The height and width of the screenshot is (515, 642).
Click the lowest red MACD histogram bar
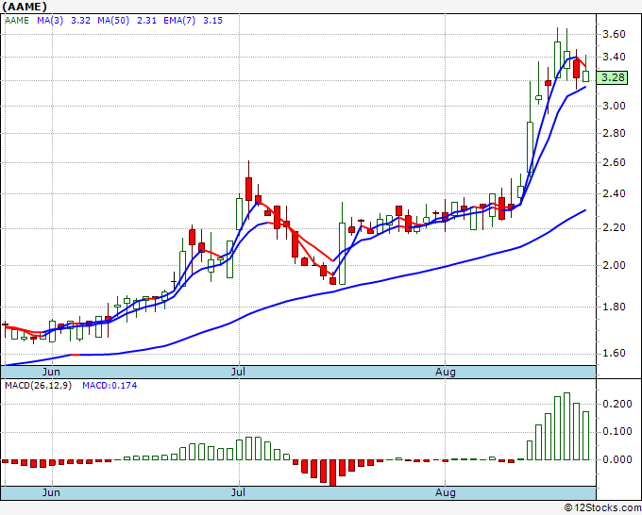point(333,473)
